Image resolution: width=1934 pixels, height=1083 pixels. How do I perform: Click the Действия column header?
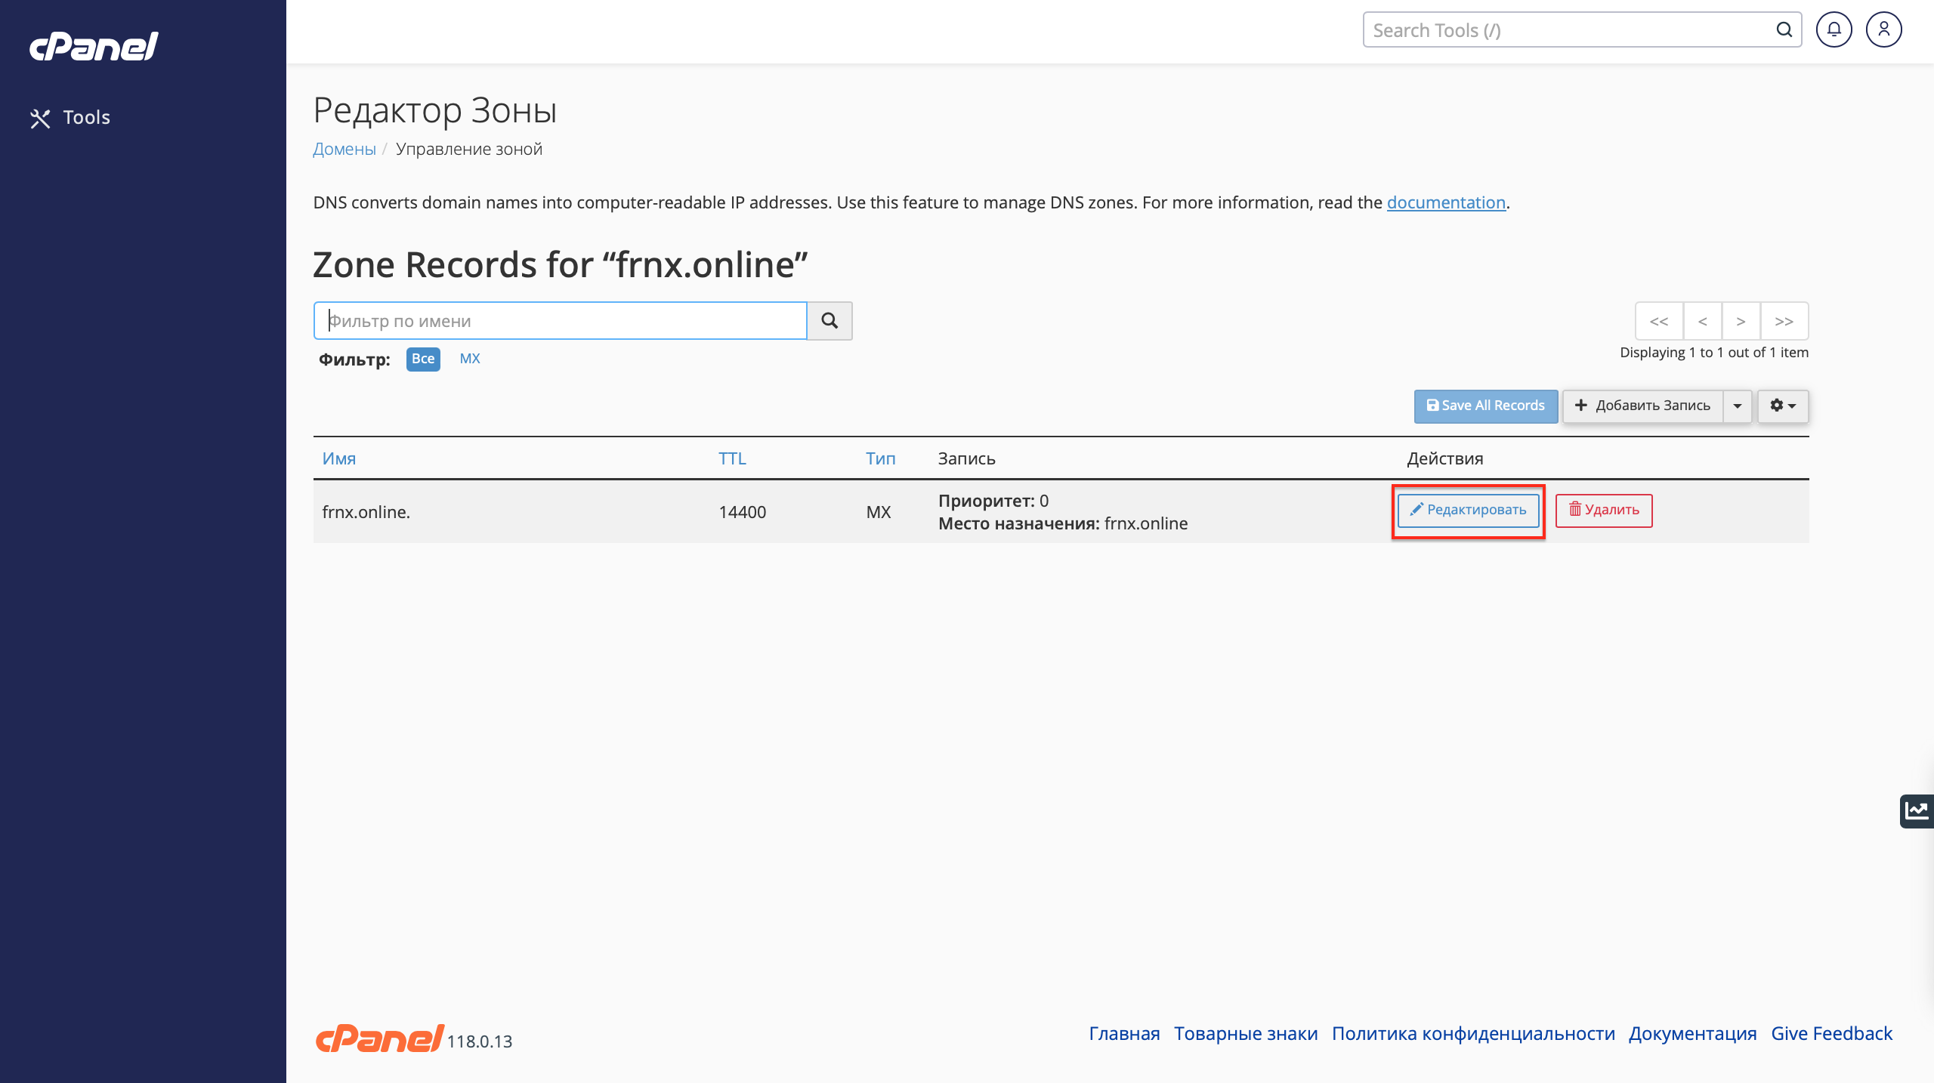click(1445, 458)
